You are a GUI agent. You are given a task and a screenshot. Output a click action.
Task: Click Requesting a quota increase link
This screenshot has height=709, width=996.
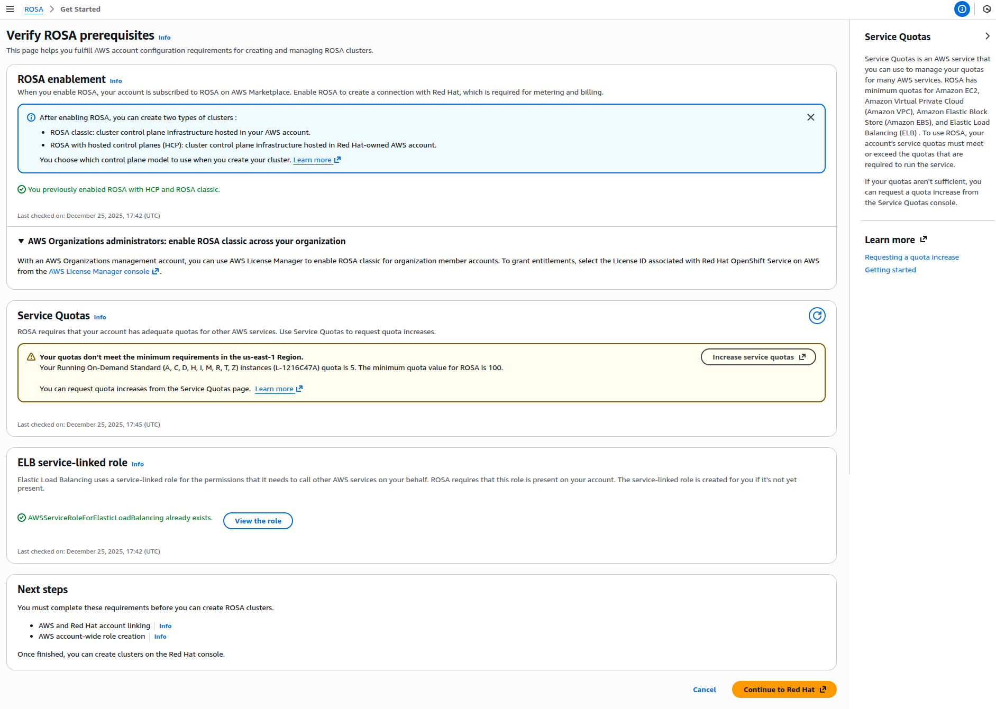click(911, 257)
